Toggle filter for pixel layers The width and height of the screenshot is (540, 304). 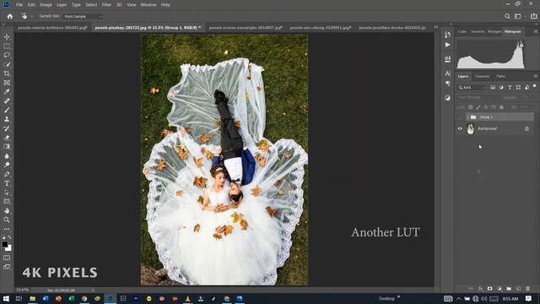coord(493,88)
